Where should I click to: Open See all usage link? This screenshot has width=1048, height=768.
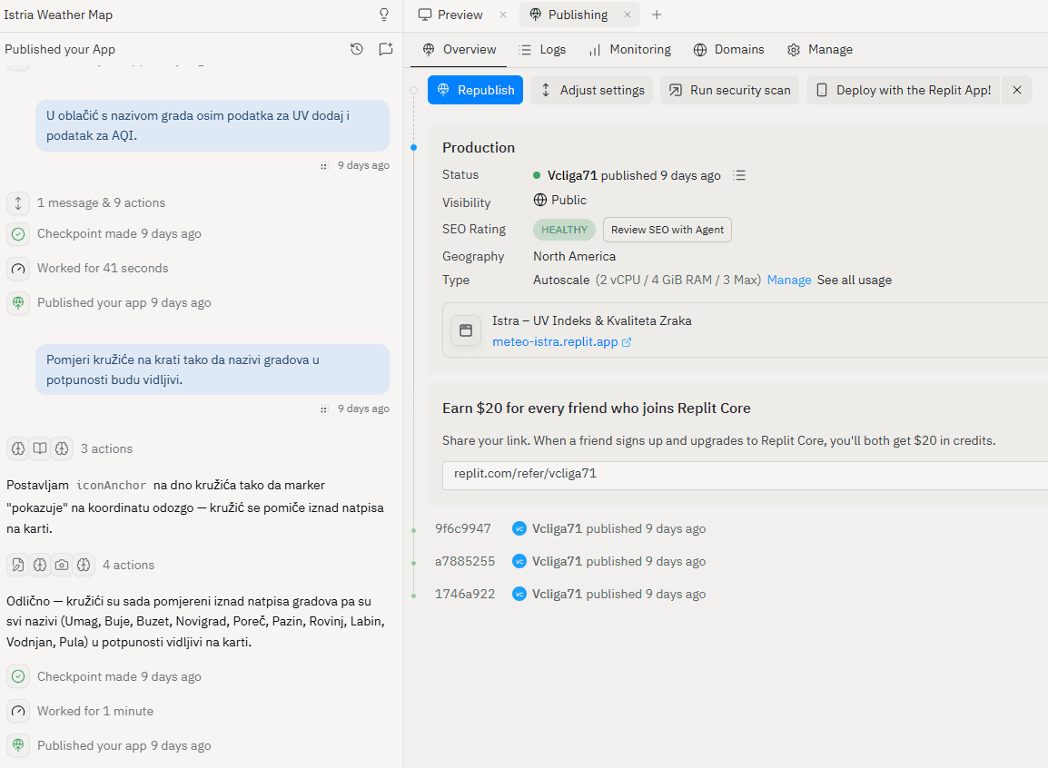(x=855, y=280)
